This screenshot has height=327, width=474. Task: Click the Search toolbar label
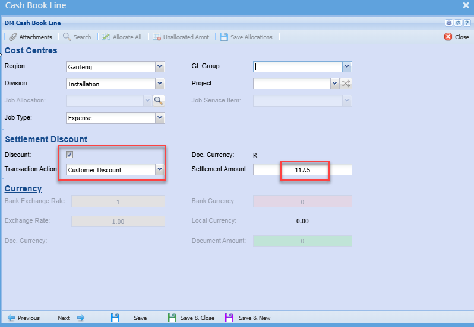pos(82,37)
